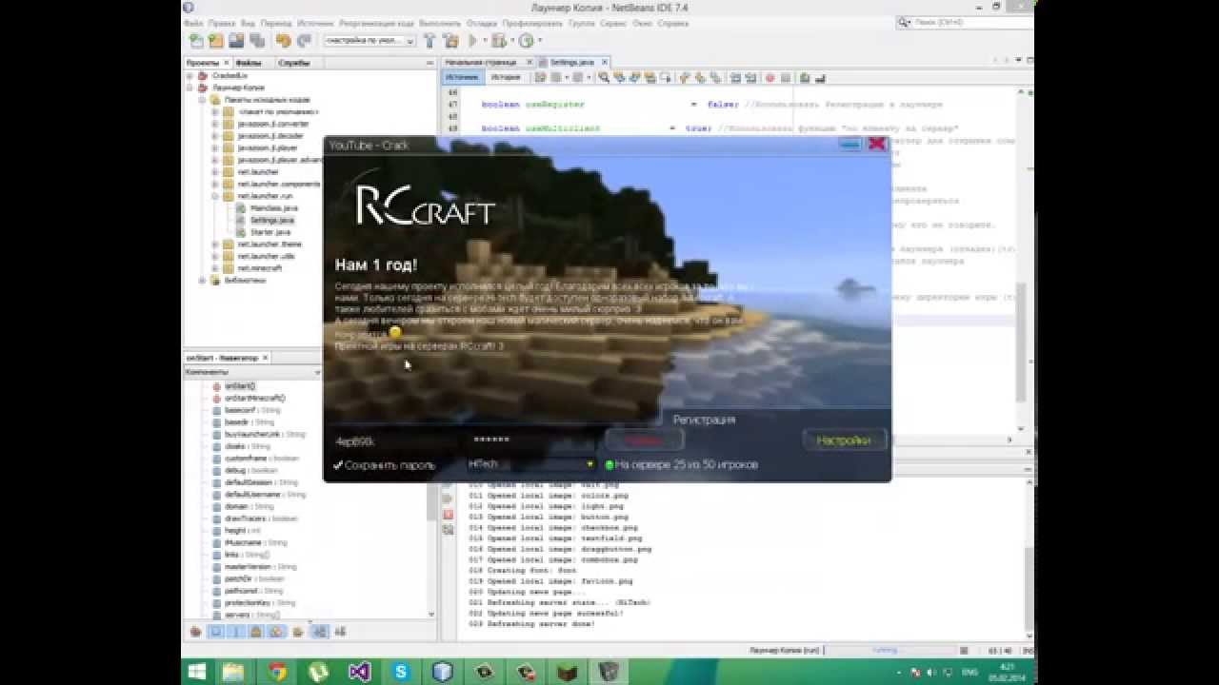The height and width of the screenshot is (685, 1219).
Task: Open the HiTech server combo box
Action: pos(530,464)
